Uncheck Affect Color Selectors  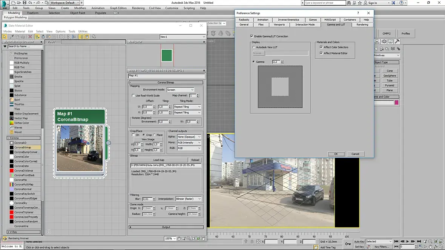[x=321, y=47]
